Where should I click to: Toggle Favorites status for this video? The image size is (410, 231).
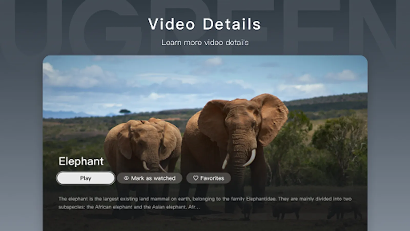pos(209,178)
